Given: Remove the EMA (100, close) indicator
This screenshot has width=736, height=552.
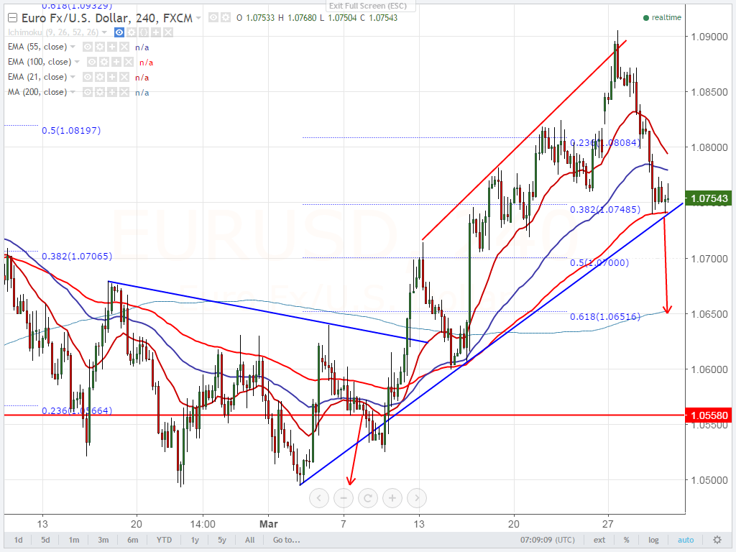Looking at the screenshot, I should click(x=129, y=62).
